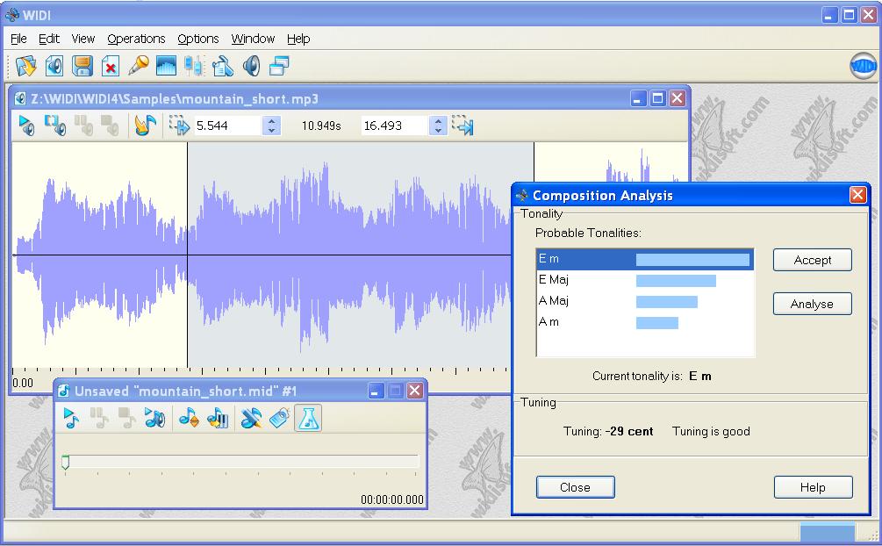Start recording with the microphone icon
882x546 pixels.
[x=139, y=65]
